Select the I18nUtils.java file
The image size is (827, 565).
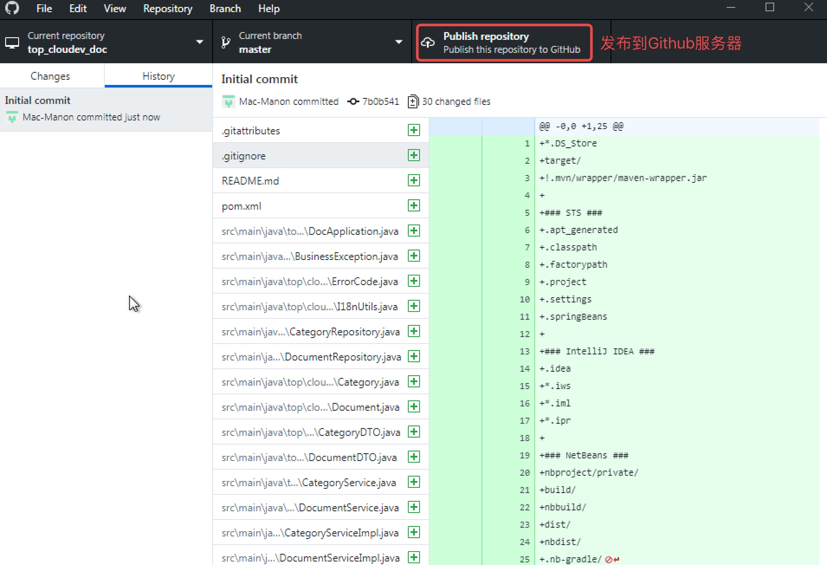click(x=321, y=306)
